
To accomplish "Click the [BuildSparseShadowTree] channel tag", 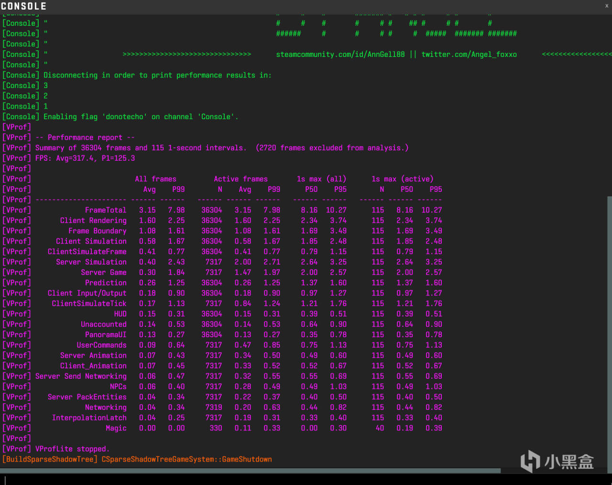I will point(50,459).
